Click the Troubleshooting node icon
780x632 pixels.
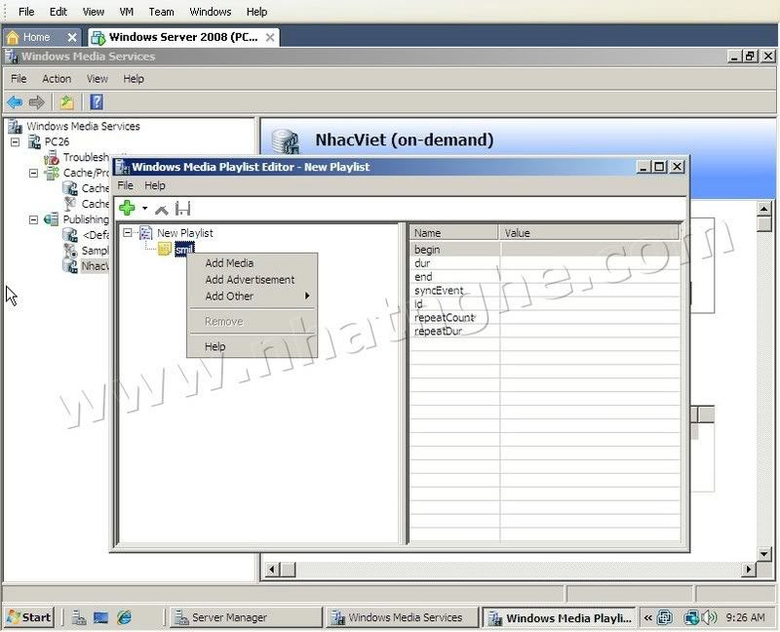52,158
